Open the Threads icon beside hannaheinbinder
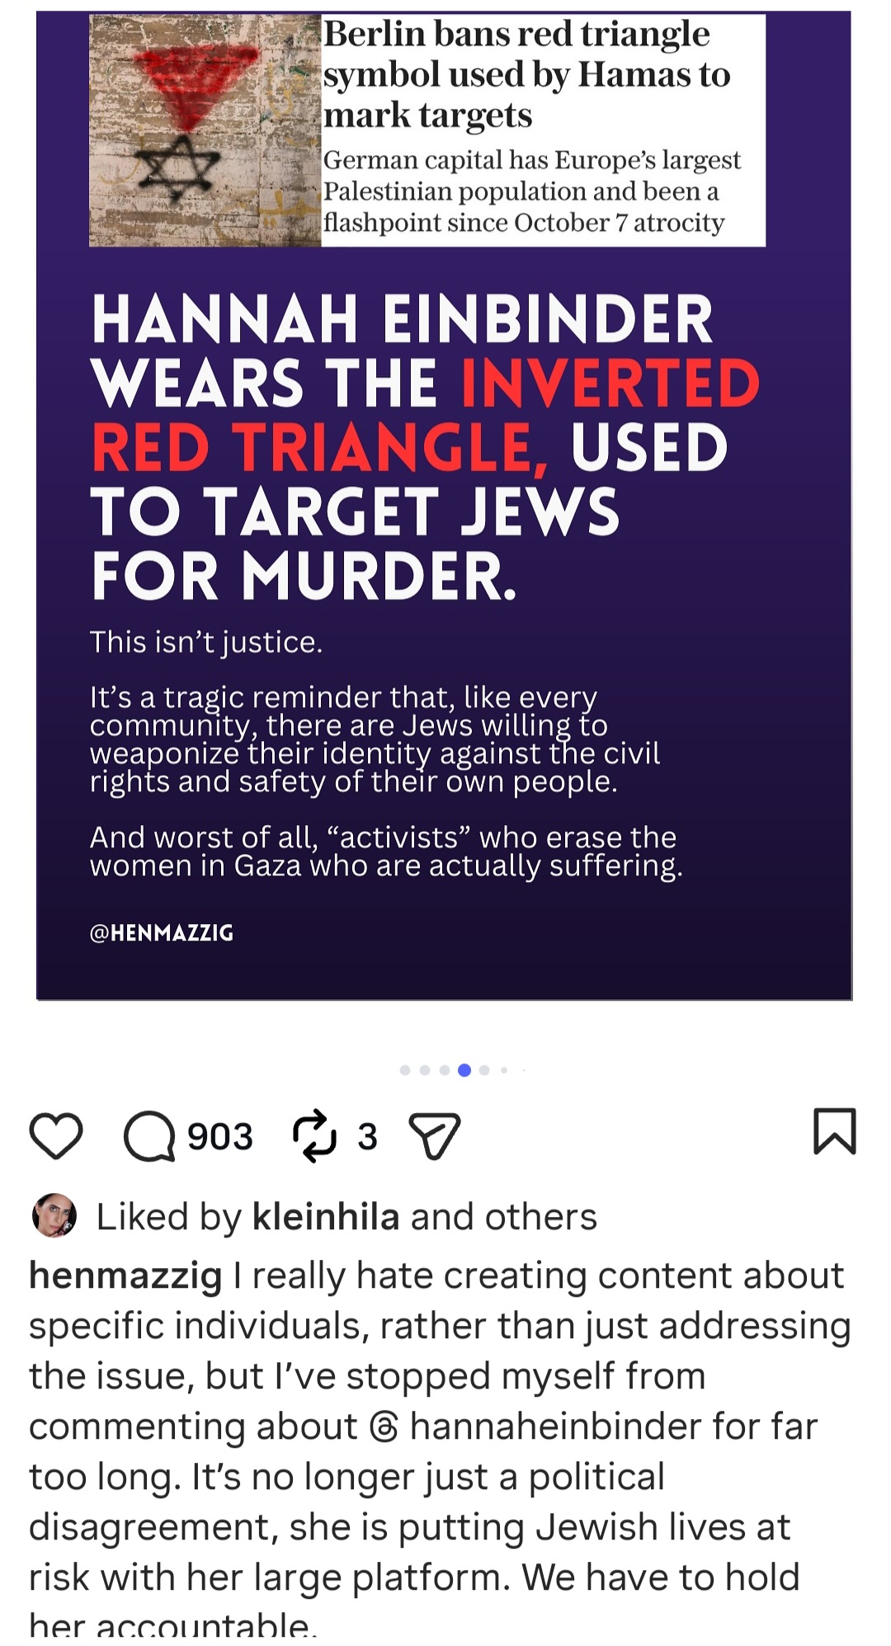Image resolution: width=891 pixels, height=1646 pixels. click(x=384, y=1427)
